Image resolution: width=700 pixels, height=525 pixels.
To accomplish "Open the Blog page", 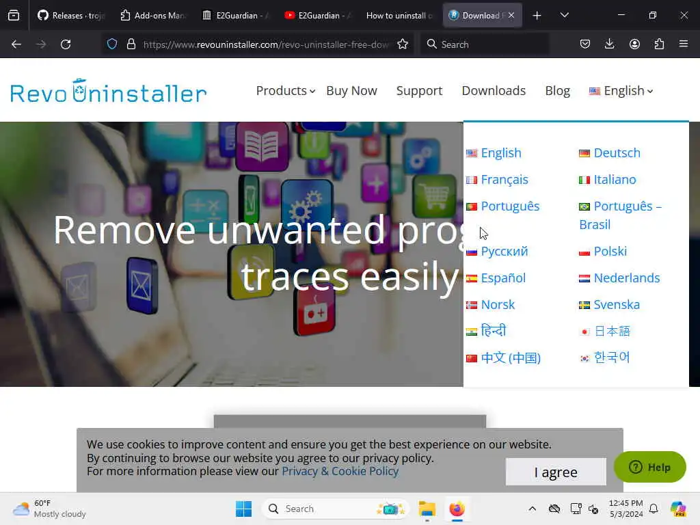I will [x=558, y=91].
